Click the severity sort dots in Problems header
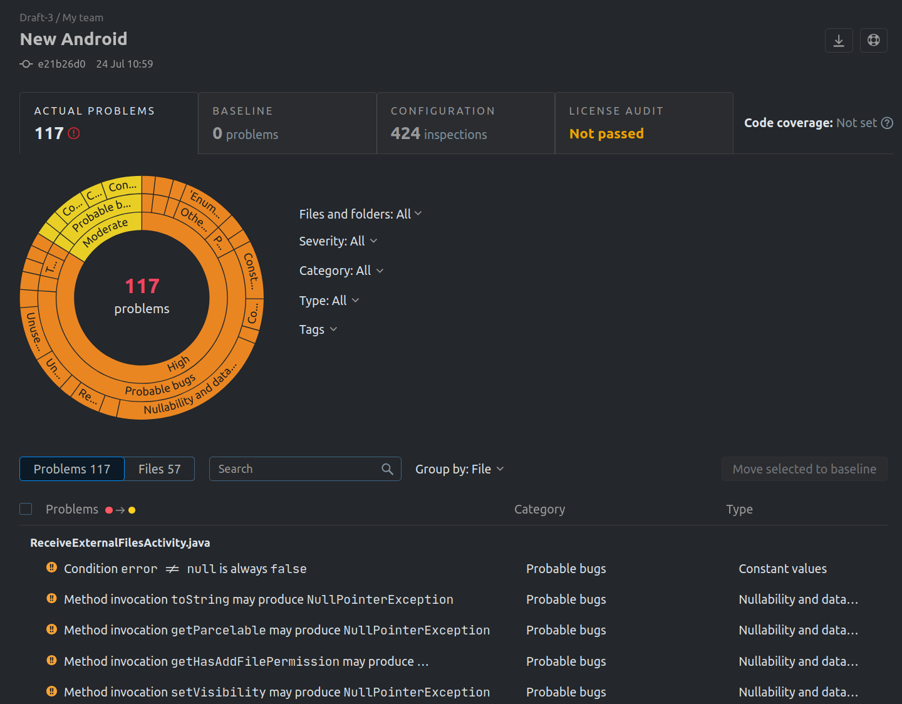 click(120, 510)
